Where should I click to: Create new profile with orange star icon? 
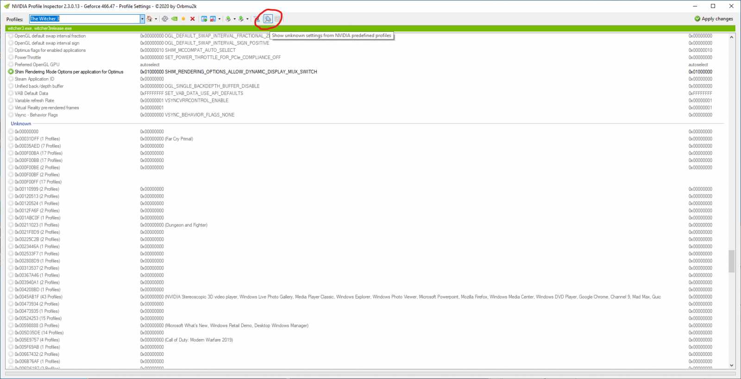tap(183, 19)
